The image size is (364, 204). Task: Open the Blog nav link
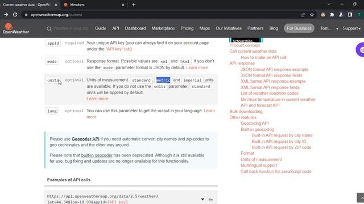tap(274, 28)
